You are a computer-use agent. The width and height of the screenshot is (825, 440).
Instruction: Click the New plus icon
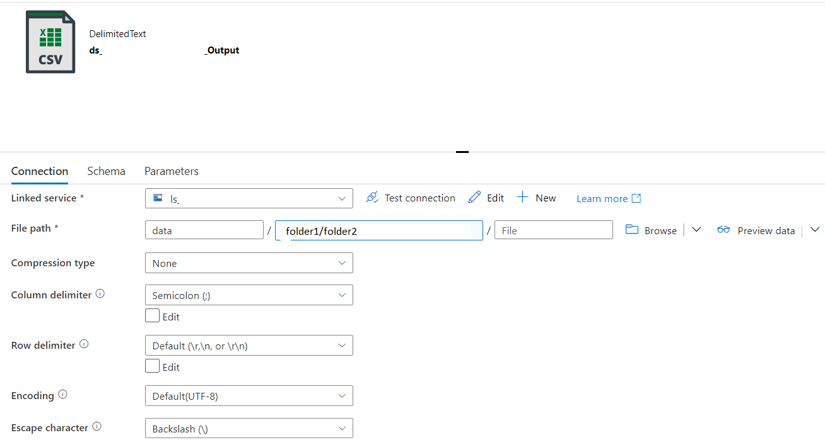pyautogui.click(x=522, y=198)
